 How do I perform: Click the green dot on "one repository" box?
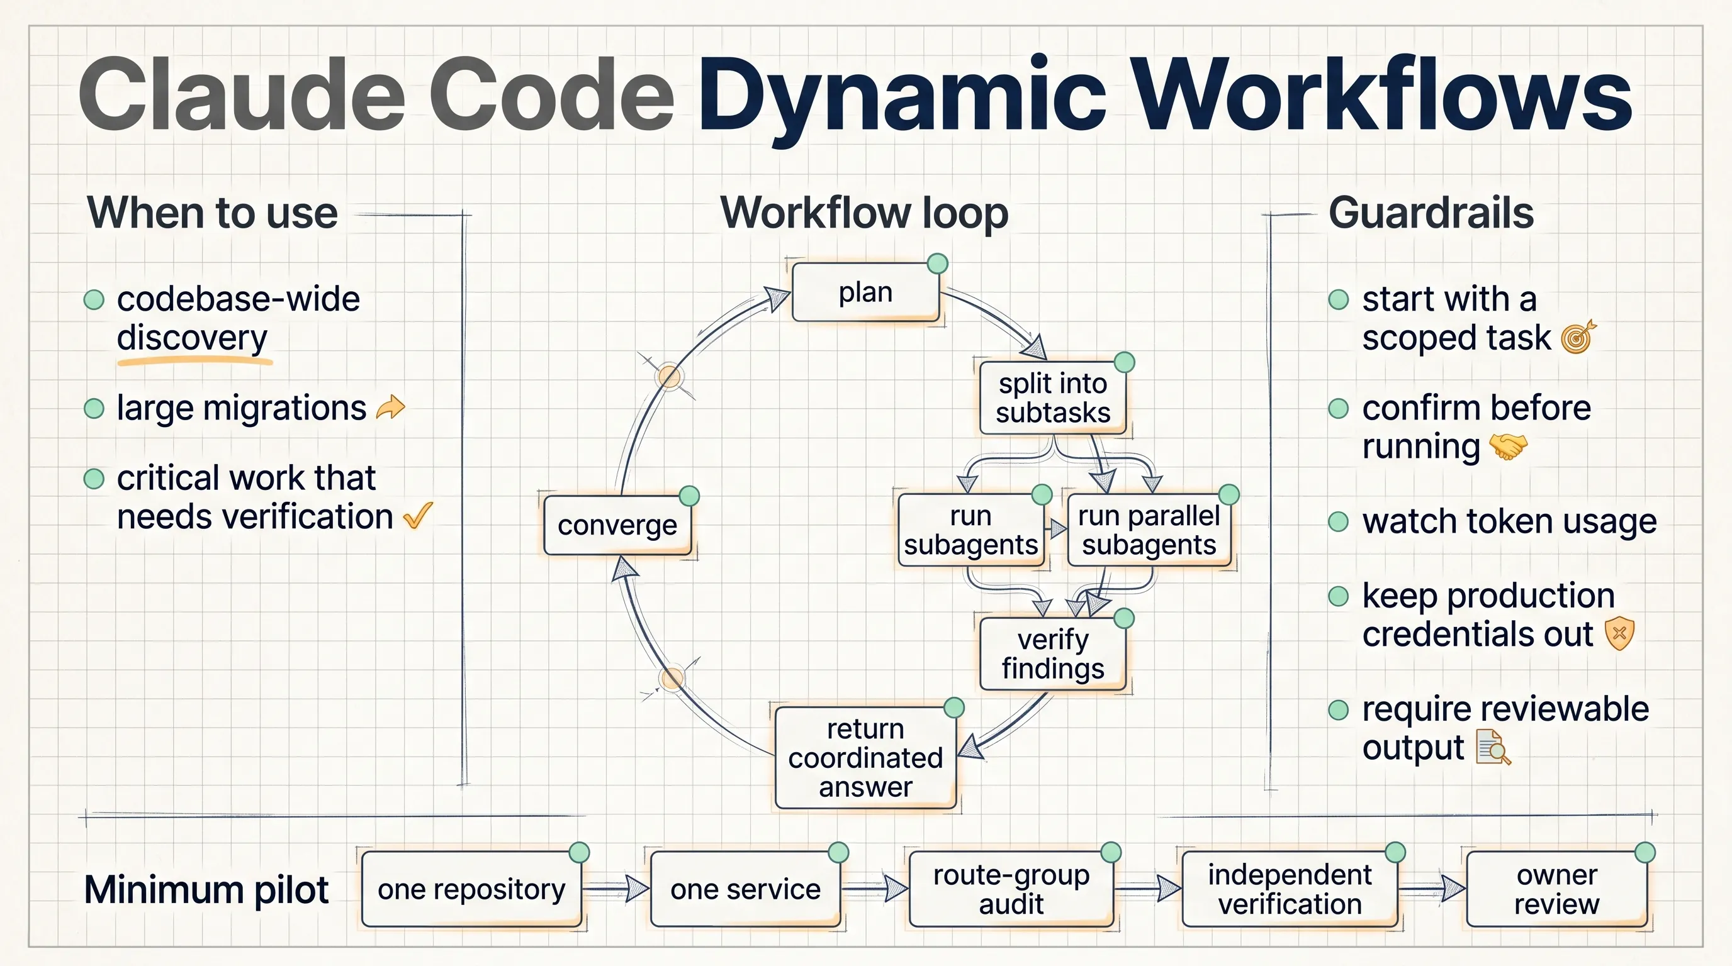(x=579, y=852)
